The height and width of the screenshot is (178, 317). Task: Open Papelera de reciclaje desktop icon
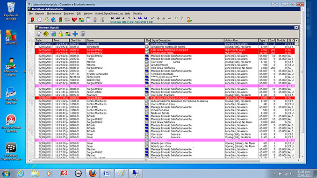[x=11, y=11]
